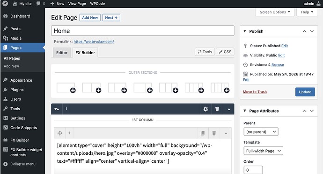
Task: Add three equal columns section
Action: 169,88
